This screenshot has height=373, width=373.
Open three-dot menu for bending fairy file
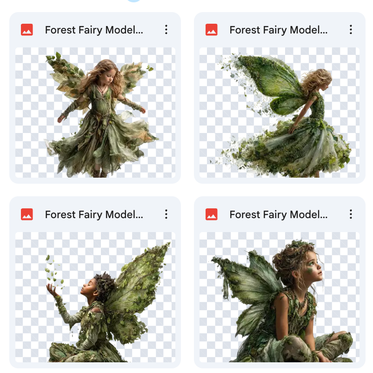(351, 30)
